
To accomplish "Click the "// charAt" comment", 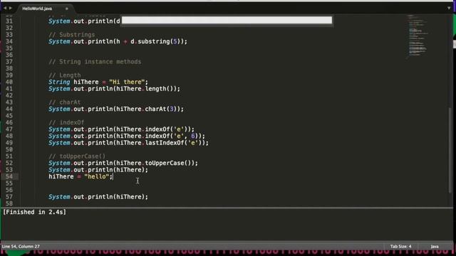I will 65,102.
